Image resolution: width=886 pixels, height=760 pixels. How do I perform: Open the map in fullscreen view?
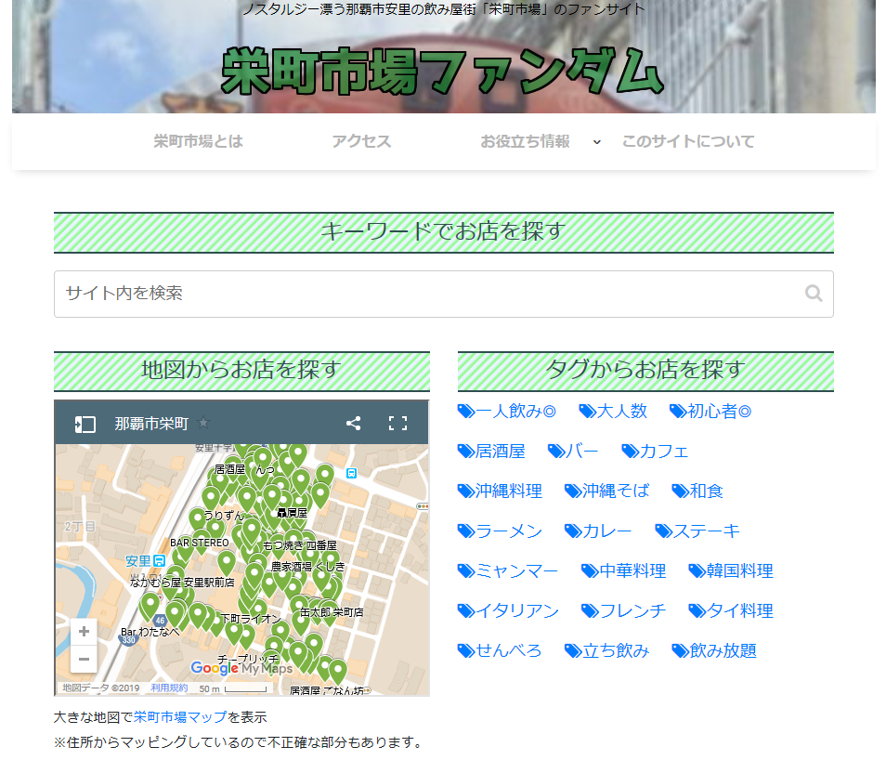point(397,423)
